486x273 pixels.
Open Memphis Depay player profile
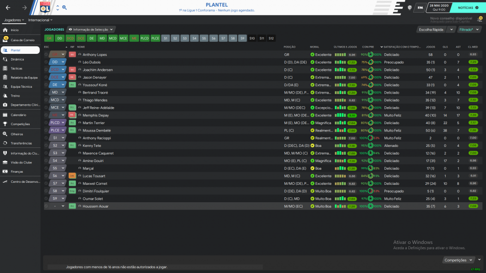(x=95, y=115)
